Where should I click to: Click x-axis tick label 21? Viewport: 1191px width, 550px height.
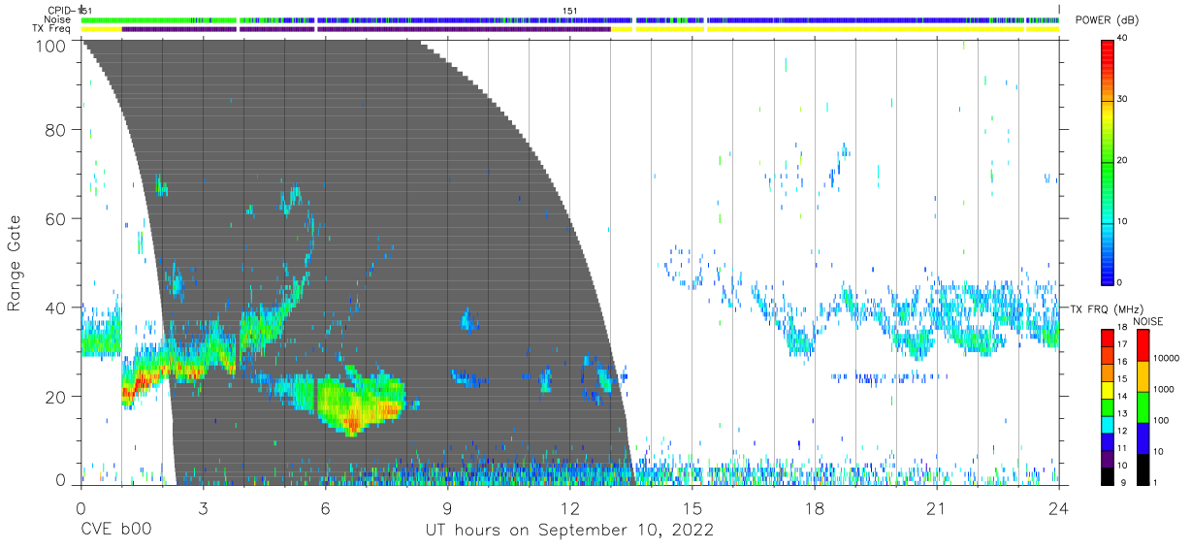936,507
